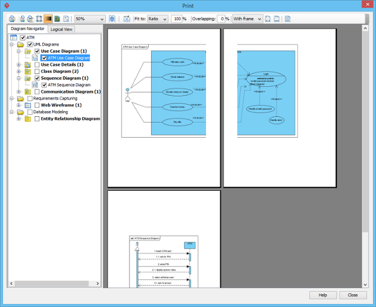Click the Use Case Details folder icon
This screenshot has height=307, width=376.
click(28, 65)
